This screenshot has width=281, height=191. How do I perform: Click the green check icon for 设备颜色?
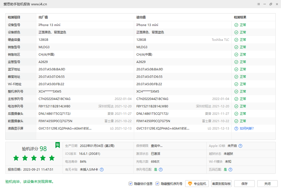[236, 32]
